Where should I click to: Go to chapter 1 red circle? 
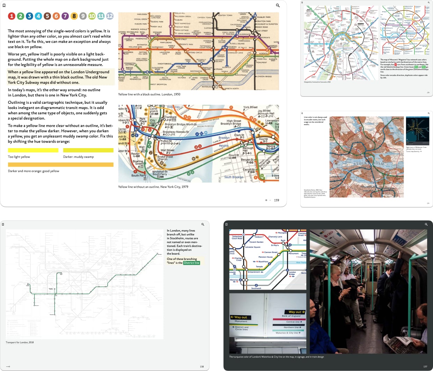(x=12, y=16)
